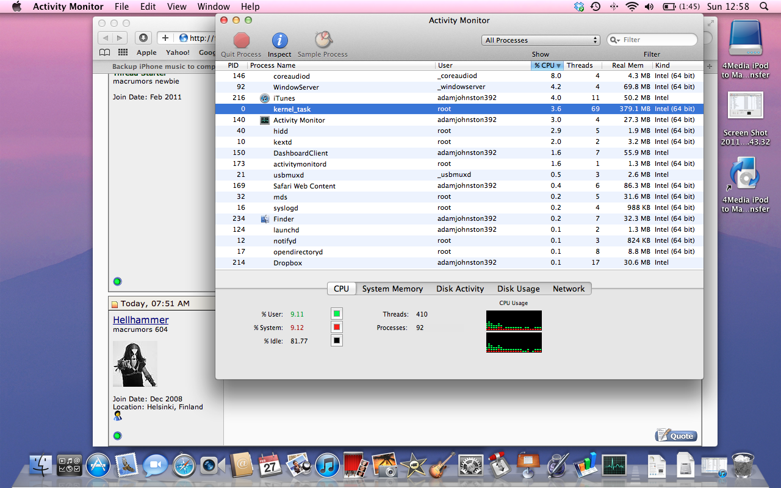Sort by the Process Name column header

[341, 65]
